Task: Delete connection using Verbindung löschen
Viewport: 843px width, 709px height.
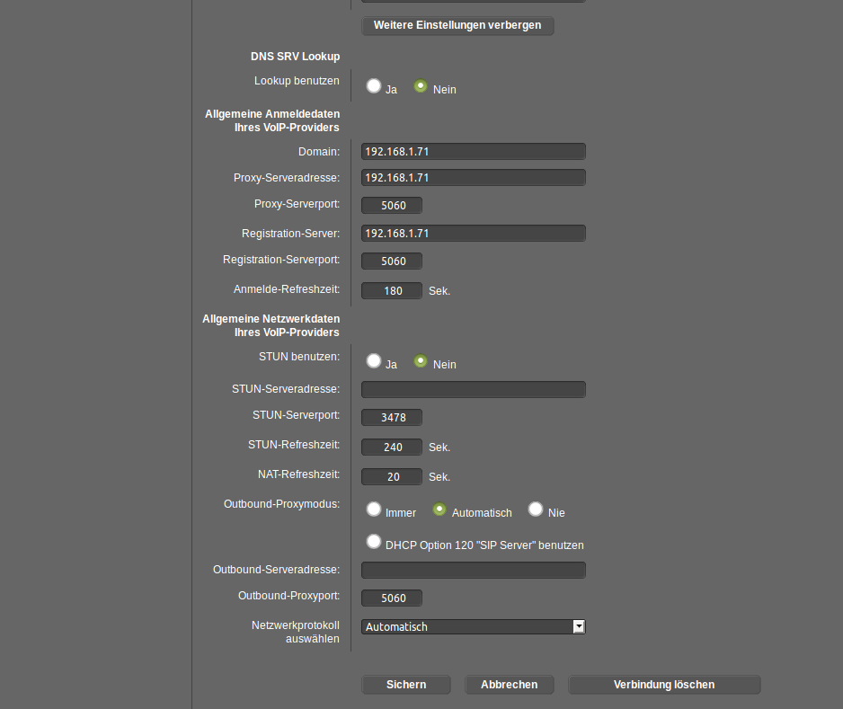Action: click(664, 684)
